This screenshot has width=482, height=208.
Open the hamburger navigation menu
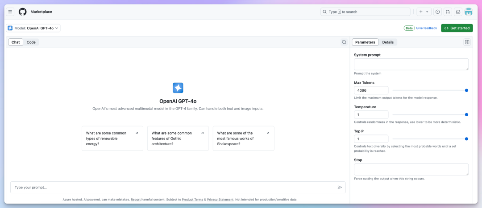[10, 12]
